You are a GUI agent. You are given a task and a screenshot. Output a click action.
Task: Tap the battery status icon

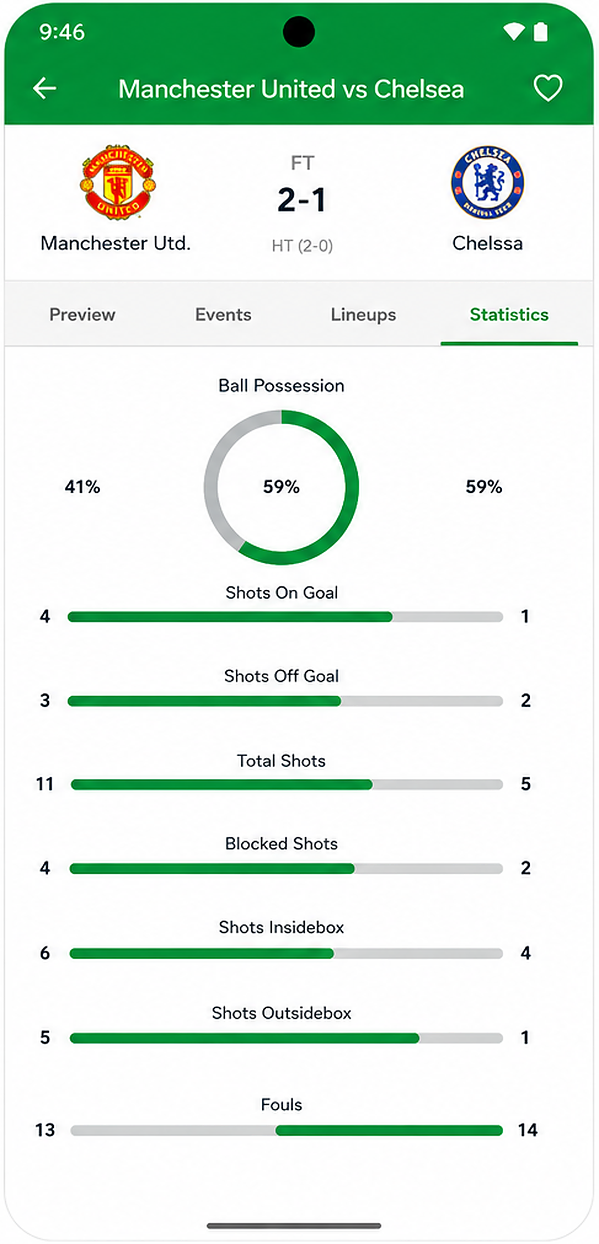(x=541, y=32)
